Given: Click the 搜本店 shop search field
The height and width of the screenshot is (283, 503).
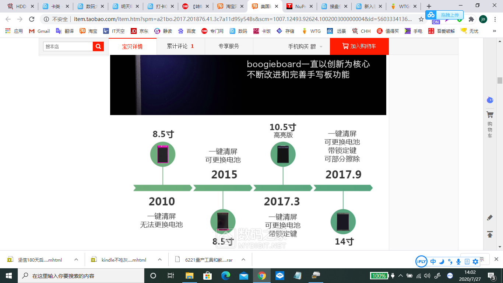Looking at the screenshot, I should click(68, 46).
